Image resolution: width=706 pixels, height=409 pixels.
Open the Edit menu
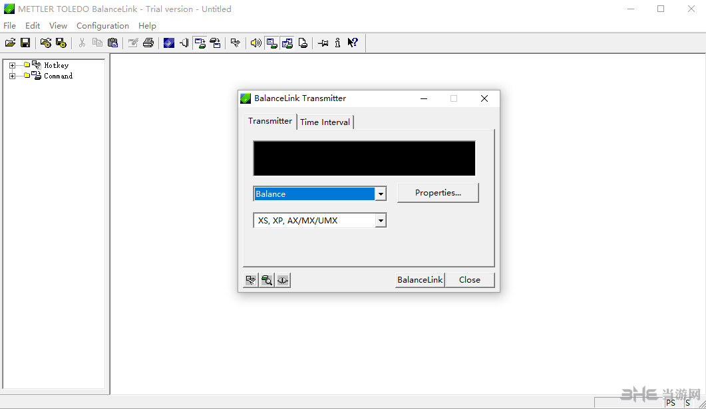[33, 26]
